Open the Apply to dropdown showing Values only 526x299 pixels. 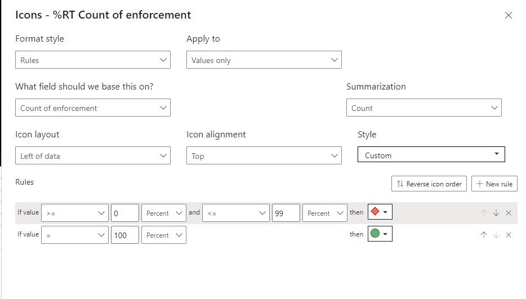click(264, 60)
